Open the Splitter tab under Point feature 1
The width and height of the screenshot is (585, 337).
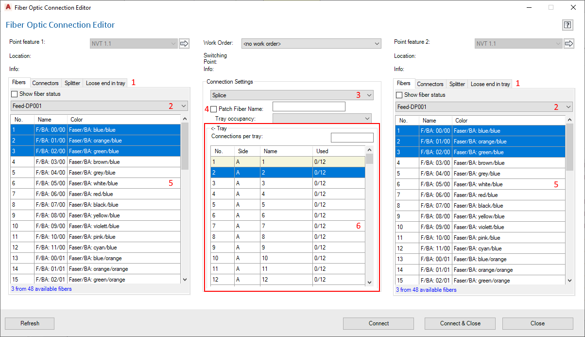(x=72, y=83)
